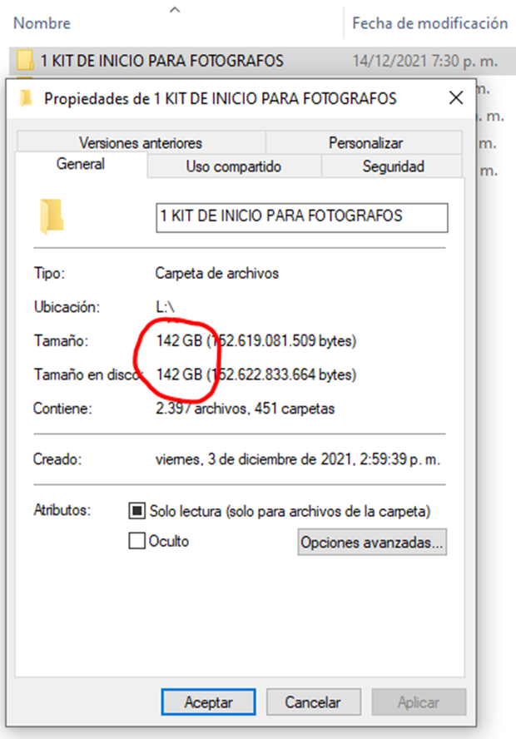516x739 pixels.
Task: Click the large folder icon beside the name field
Action: [52, 217]
